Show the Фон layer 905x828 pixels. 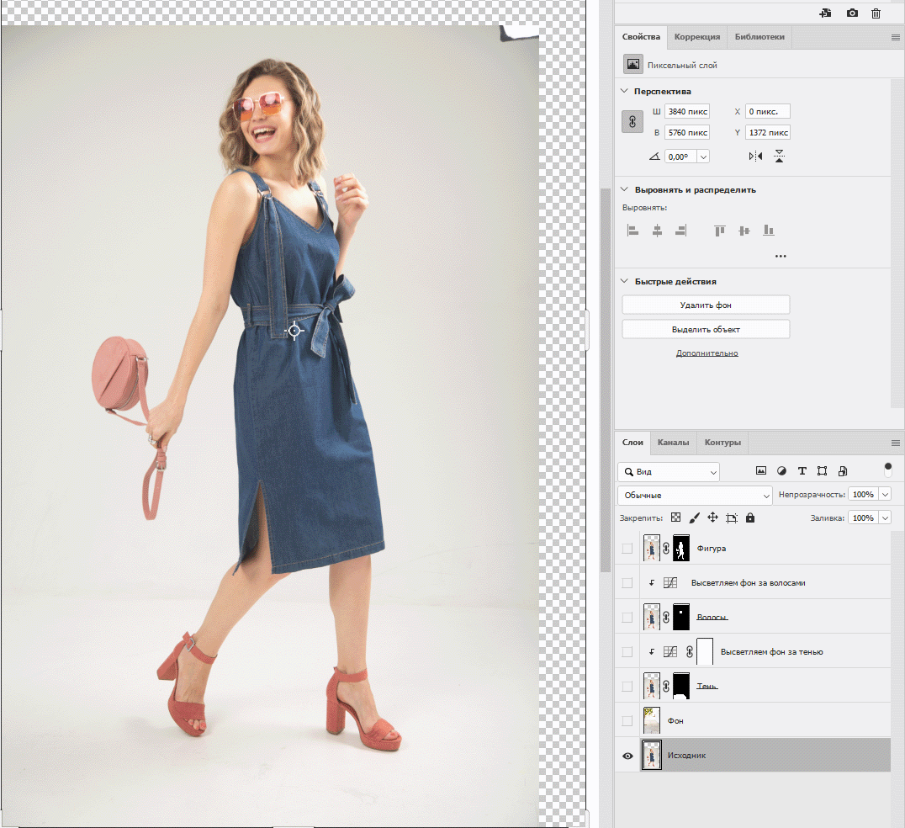pos(627,721)
